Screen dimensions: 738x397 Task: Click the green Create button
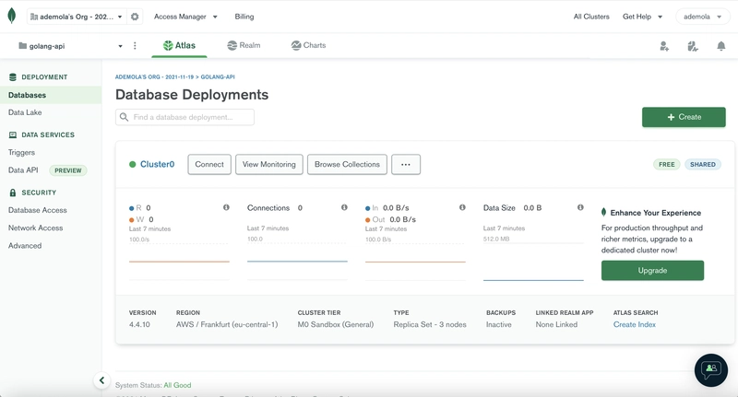(684, 117)
